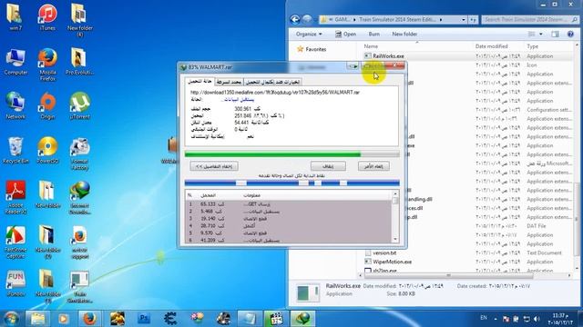Select the WiperMotion.exe file in Explorer
The image size is (583, 327).
point(392,262)
